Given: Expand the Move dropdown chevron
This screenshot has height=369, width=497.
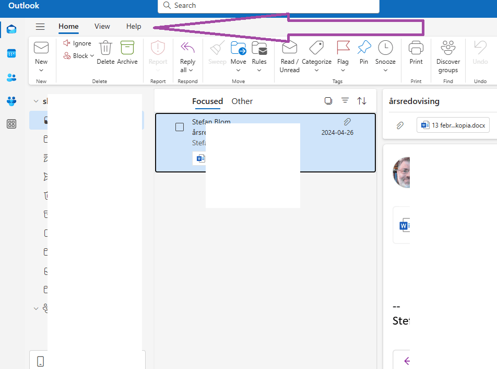Looking at the screenshot, I should [x=239, y=70].
